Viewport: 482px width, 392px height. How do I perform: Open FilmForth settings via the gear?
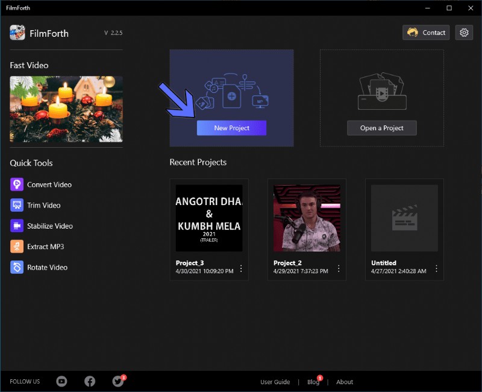(464, 33)
